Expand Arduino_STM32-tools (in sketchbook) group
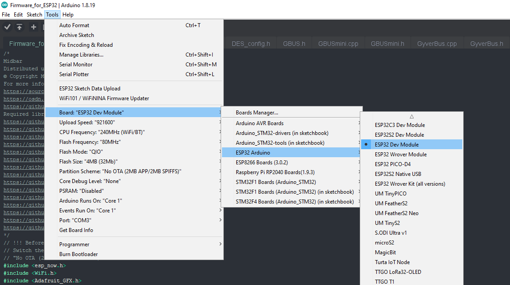 (292, 142)
